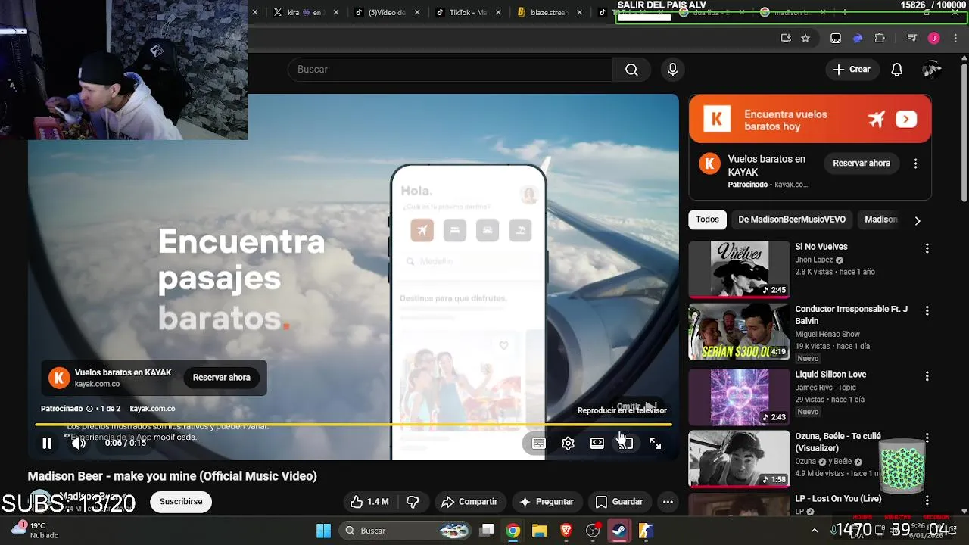Enter fullscreen mode in the player
Viewport: 969px width, 545px height.
coord(655,444)
